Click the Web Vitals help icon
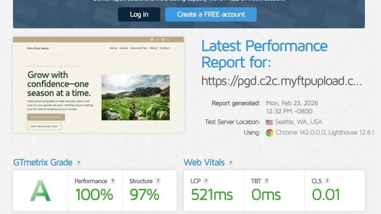The height and width of the screenshot is (214, 381). point(230,162)
